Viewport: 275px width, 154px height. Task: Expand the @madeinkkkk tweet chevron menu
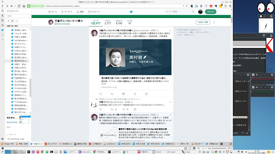(170, 102)
